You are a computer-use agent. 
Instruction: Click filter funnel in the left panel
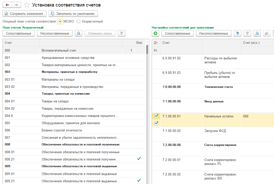click(122, 33)
